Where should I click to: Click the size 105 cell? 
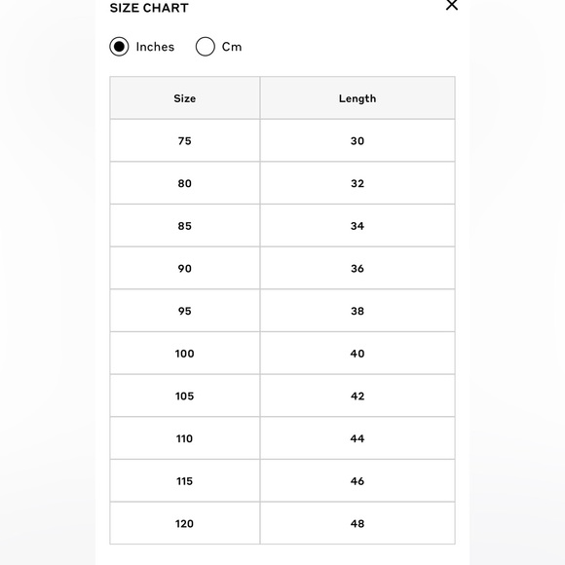click(185, 395)
